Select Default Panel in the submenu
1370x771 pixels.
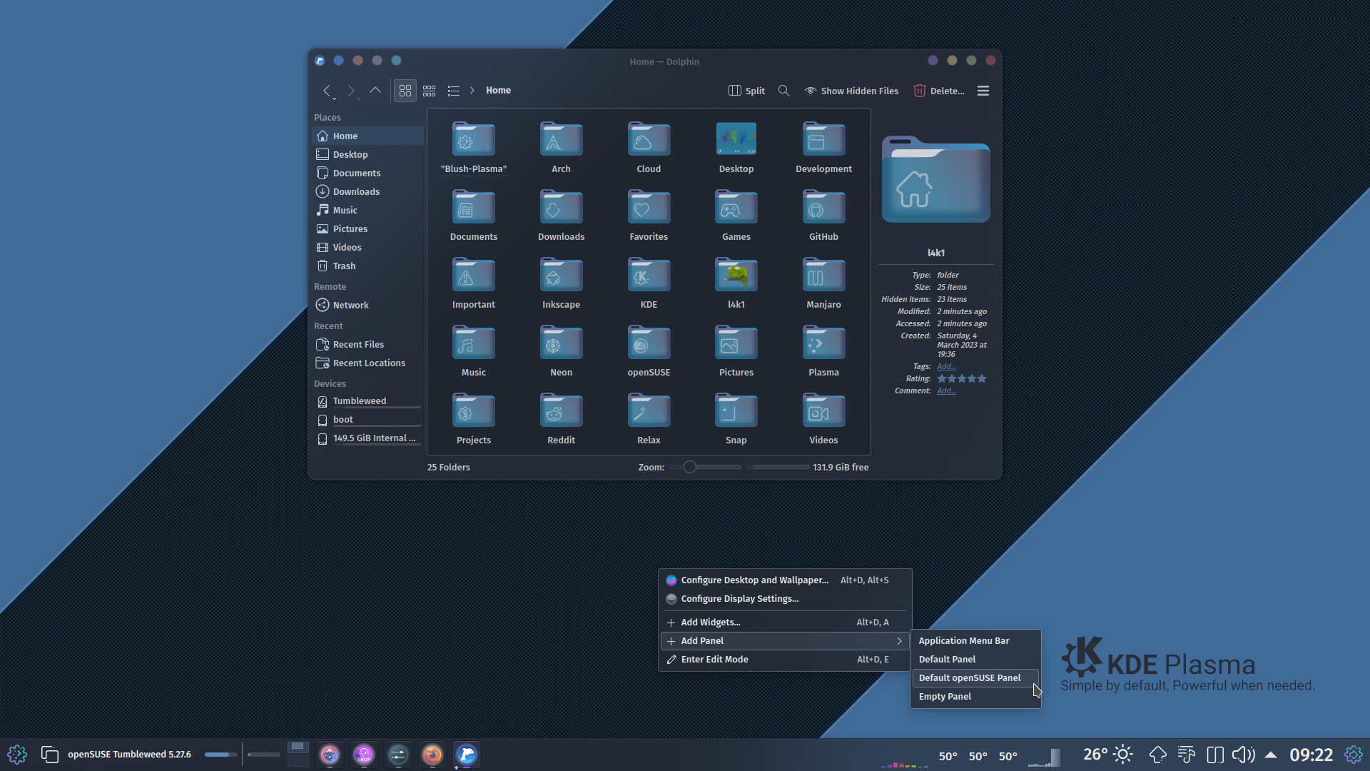tap(975, 660)
